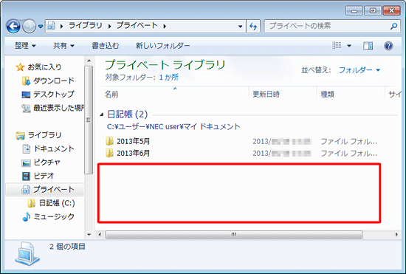The width and height of the screenshot is (406, 274).
Task: Click the horizontal scrollbar left arrow
Action: click(100, 235)
